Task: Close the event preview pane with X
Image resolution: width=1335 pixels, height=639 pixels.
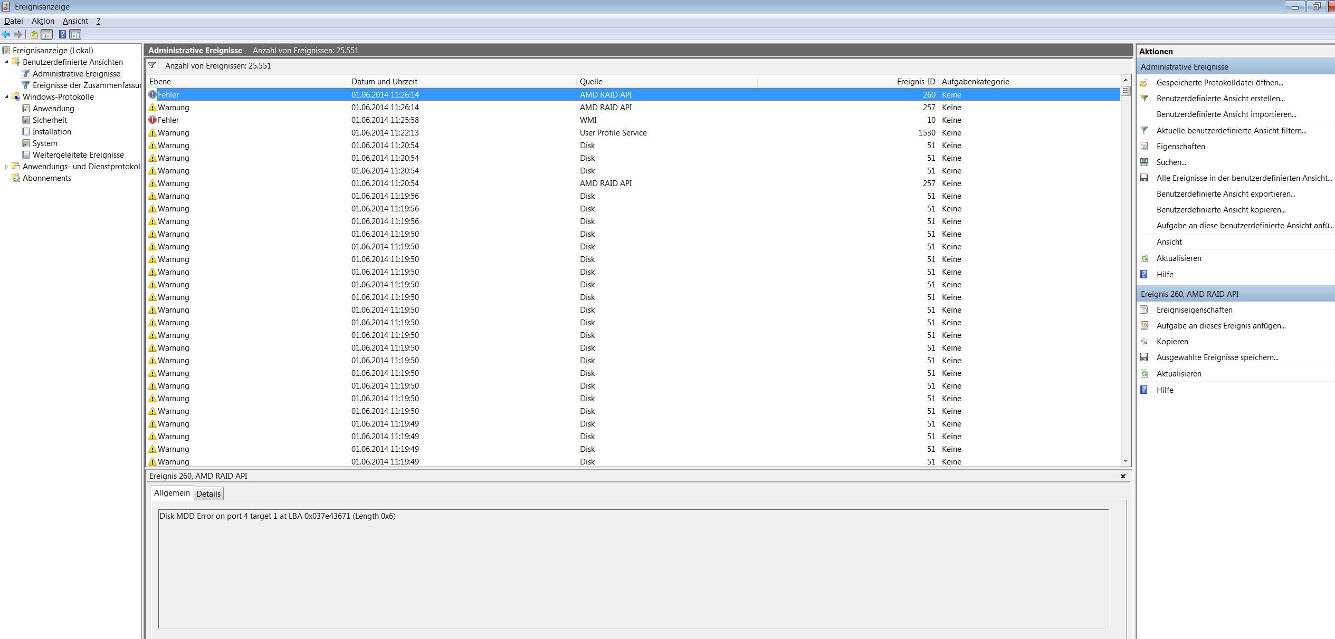Action: pos(1123,476)
